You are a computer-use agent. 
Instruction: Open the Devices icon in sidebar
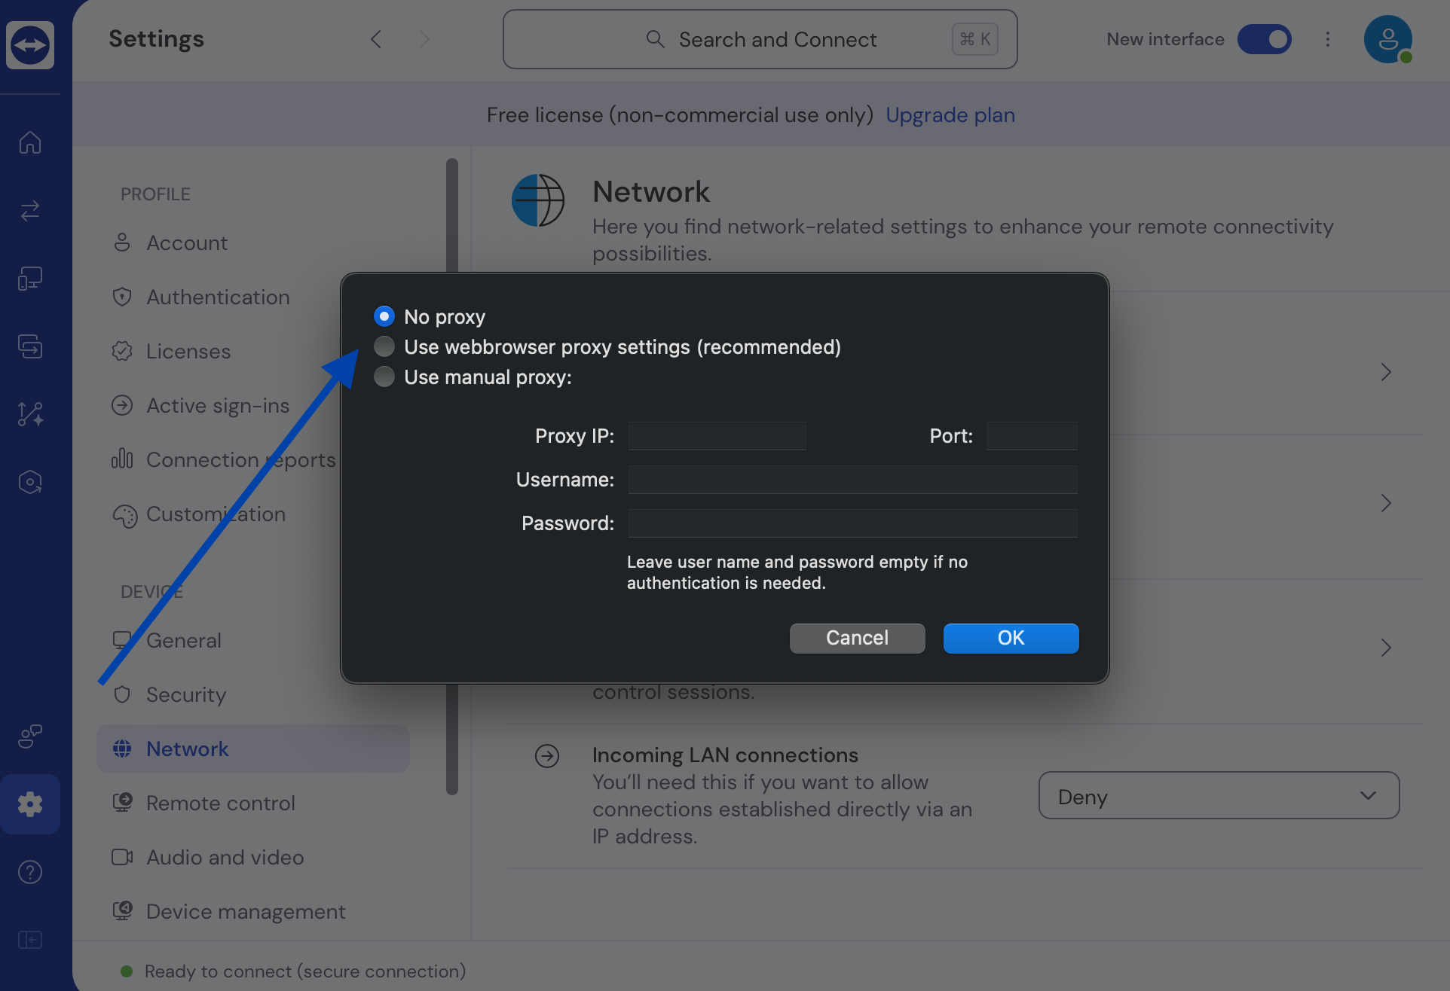[30, 279]
